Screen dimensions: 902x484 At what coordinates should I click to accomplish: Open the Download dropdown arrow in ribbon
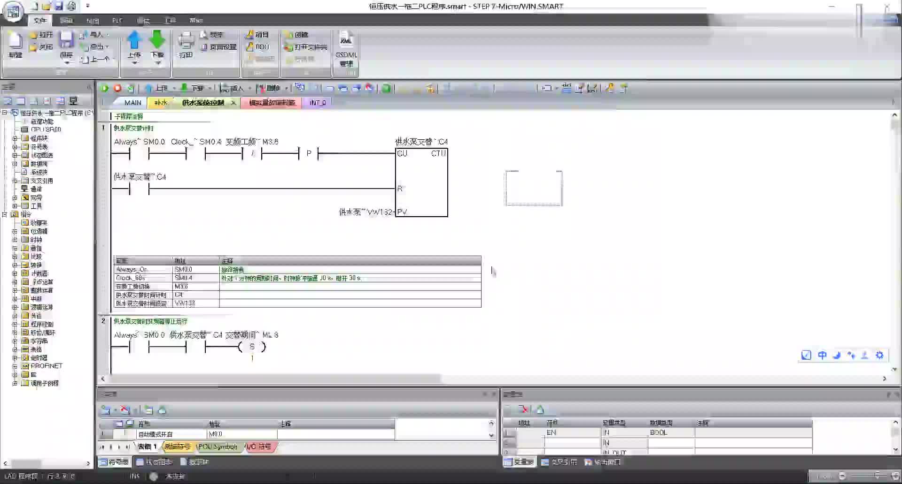(158, 63)
